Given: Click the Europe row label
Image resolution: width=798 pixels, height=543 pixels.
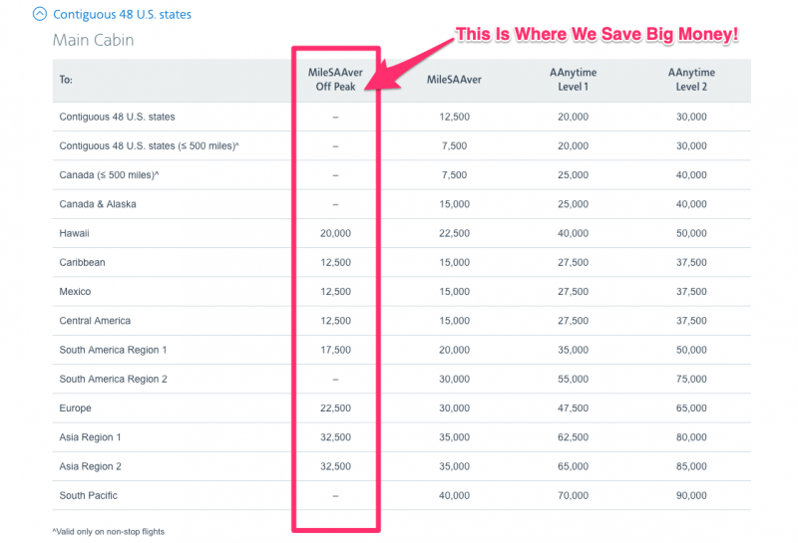Looking at the screenshot, I should click(x=75, y=408).
